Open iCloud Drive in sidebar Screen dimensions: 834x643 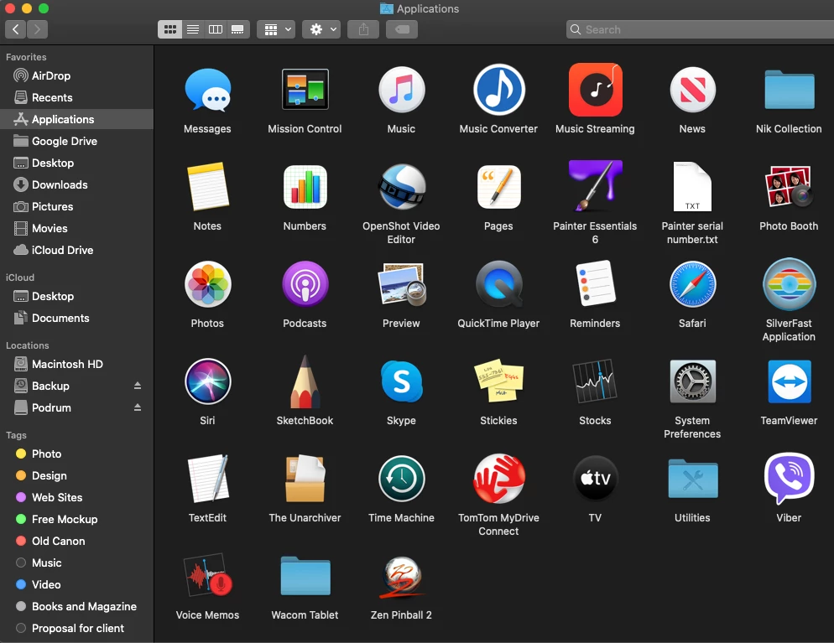point(76,251)
